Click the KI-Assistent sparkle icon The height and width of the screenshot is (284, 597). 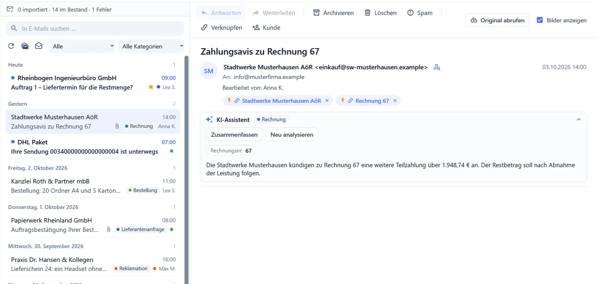209,119
